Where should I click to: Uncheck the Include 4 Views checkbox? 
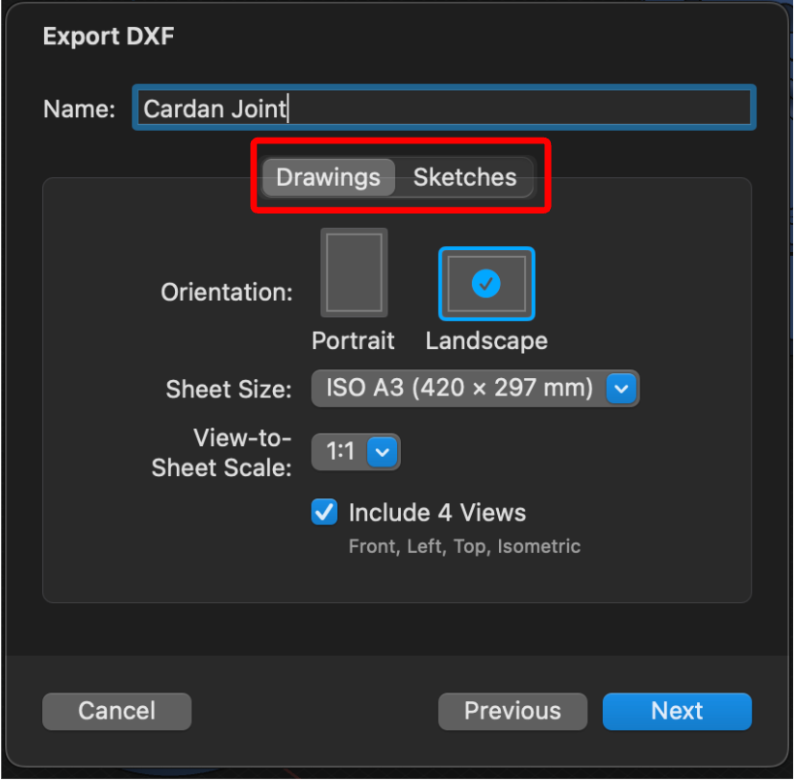(x=324, y=513)
